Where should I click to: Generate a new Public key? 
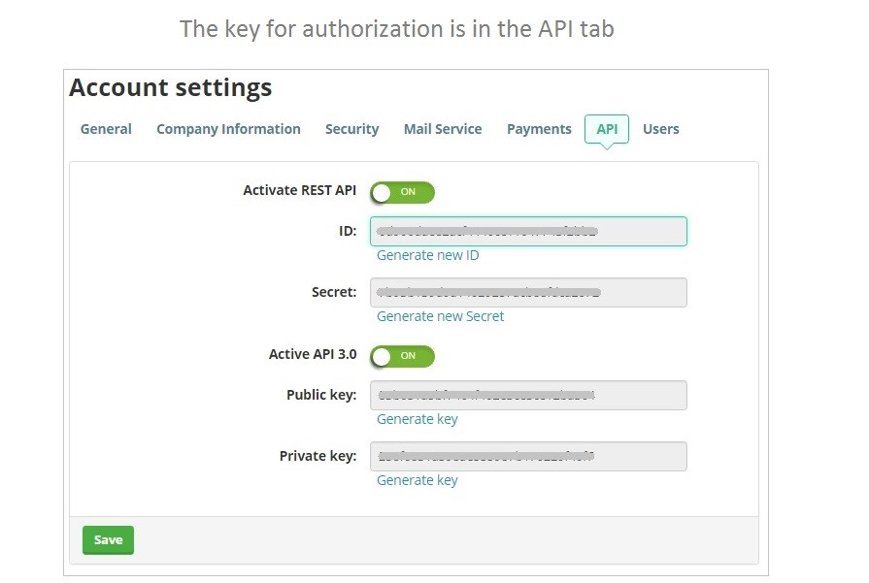417,419
